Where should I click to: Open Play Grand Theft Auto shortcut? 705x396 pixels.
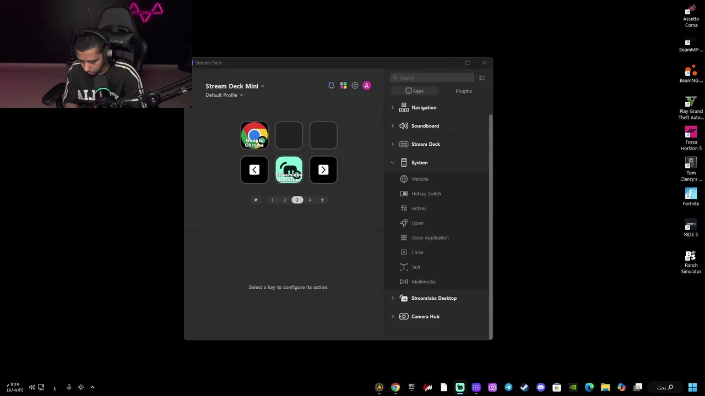click(x=691, y=108)
